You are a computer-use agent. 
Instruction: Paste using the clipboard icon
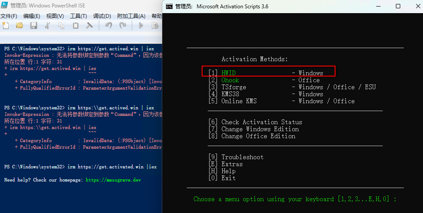(x=76, y=26)
